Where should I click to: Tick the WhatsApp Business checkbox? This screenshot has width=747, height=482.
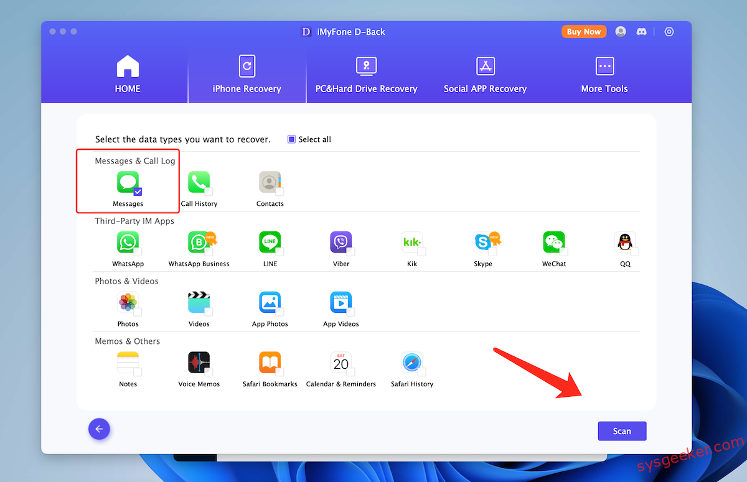[x=209, y=252]
